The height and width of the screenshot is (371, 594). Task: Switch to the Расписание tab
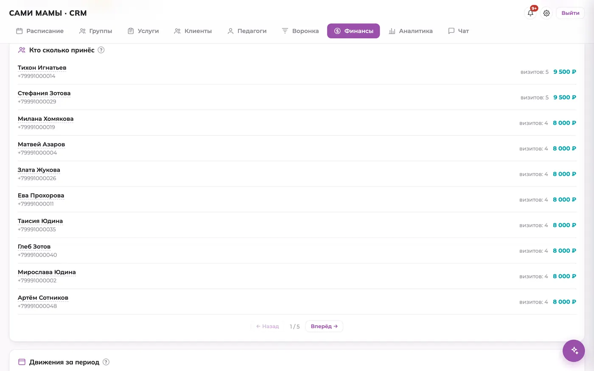coord(40,31)
